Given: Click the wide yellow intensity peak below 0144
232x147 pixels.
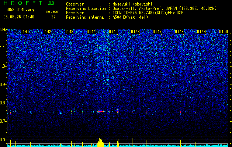Looking at the screenshot, I should 101,143.
